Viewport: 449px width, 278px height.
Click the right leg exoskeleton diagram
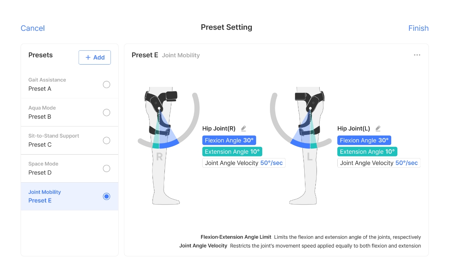click(x=162, y=146)
